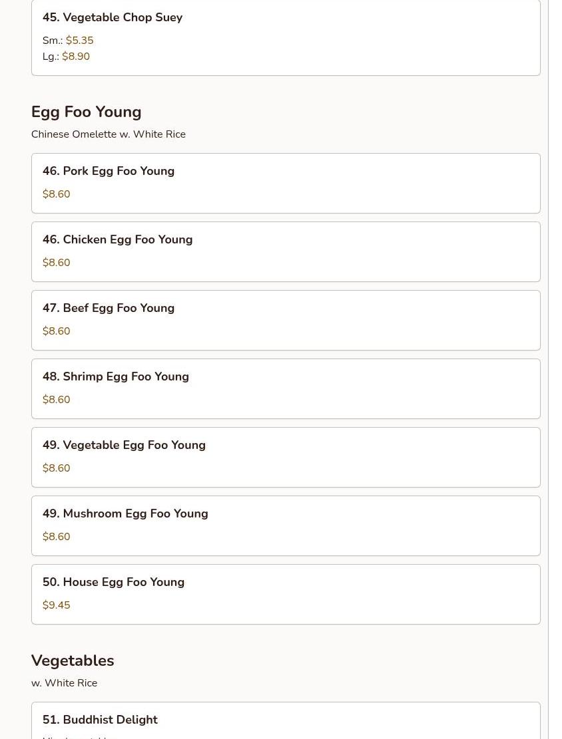Select Mushroom Egg Foo Young
Image resolution: width=562 pixels, height=739 pixels.
(x=125, y=514)
